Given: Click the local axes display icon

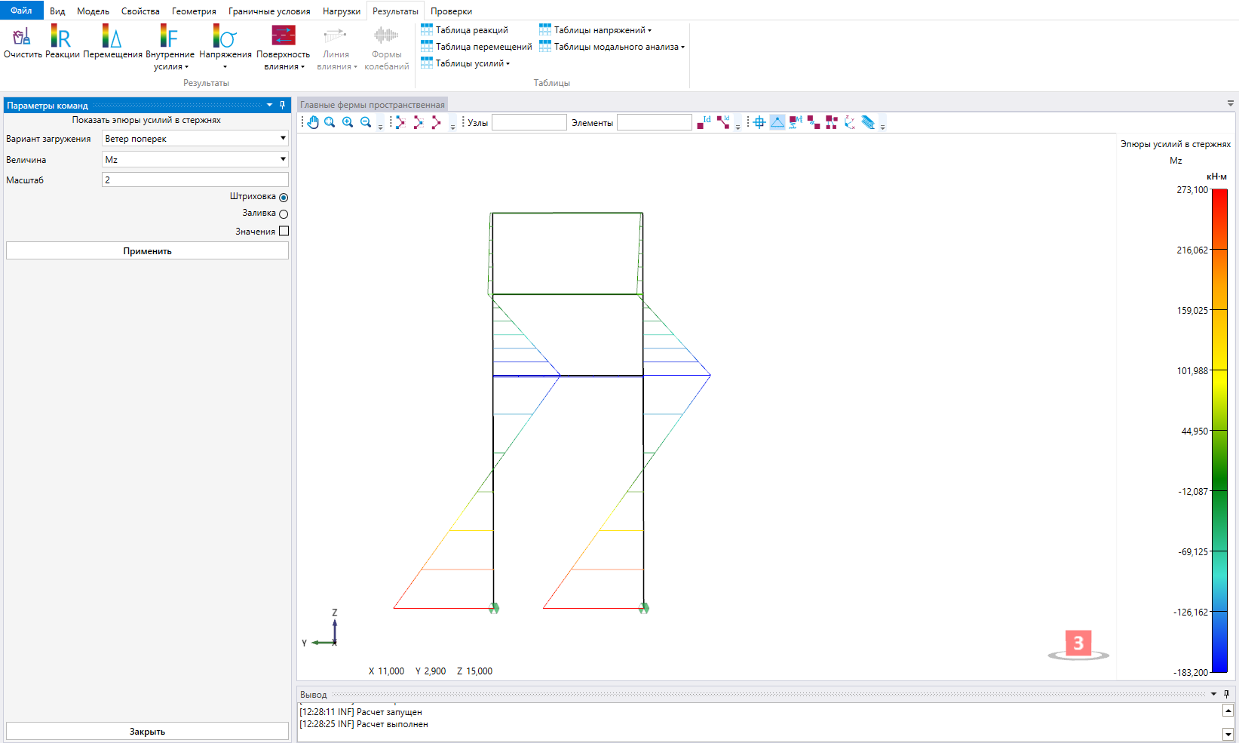Looking at the screenshot, I should tap(850, 122).
